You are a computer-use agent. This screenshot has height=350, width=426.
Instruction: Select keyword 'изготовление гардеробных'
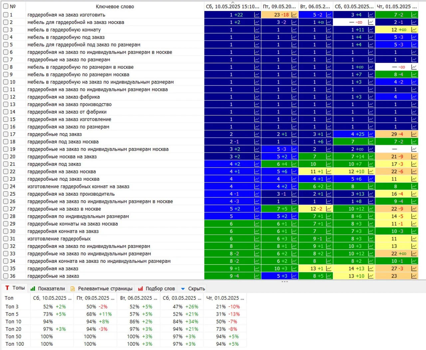tap(59, 239)
